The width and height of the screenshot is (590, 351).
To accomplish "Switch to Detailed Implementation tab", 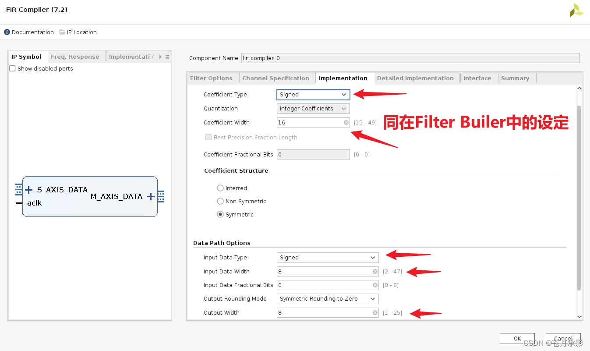I will (x=415, y=78).
